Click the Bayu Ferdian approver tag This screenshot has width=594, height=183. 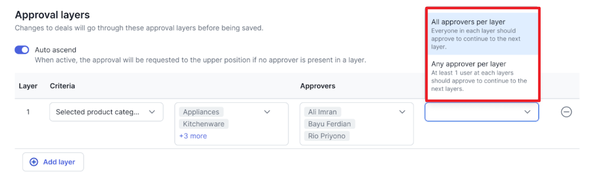[329, 124]
